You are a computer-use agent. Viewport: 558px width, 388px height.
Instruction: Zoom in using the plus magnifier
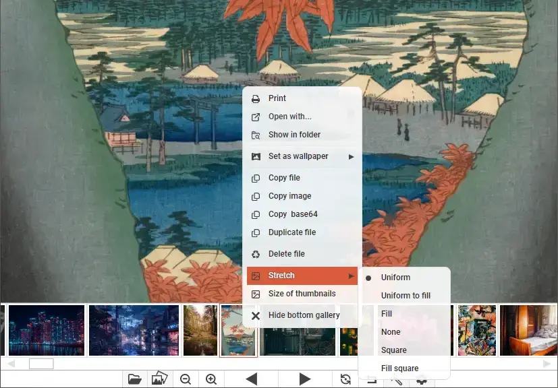pyautogui.click(x=211, y=379)
